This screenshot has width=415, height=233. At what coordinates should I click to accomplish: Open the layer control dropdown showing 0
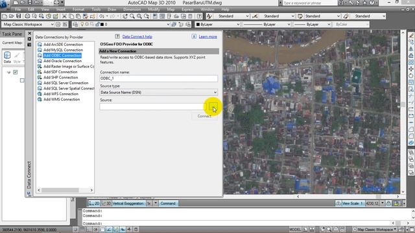click(x=168, y=25)
